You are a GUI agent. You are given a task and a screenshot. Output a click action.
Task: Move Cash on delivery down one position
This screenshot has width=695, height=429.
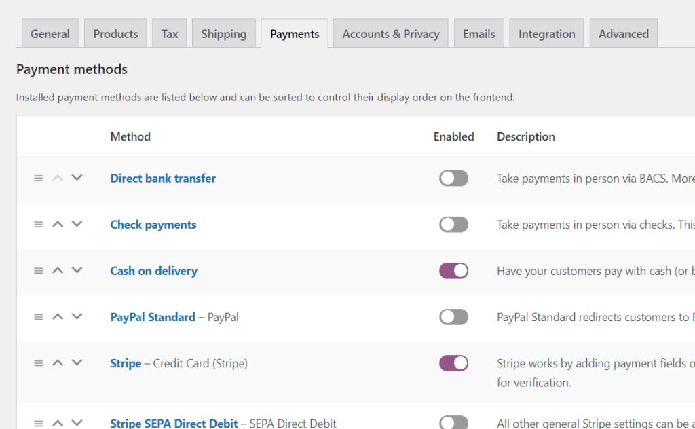(77, 270)
